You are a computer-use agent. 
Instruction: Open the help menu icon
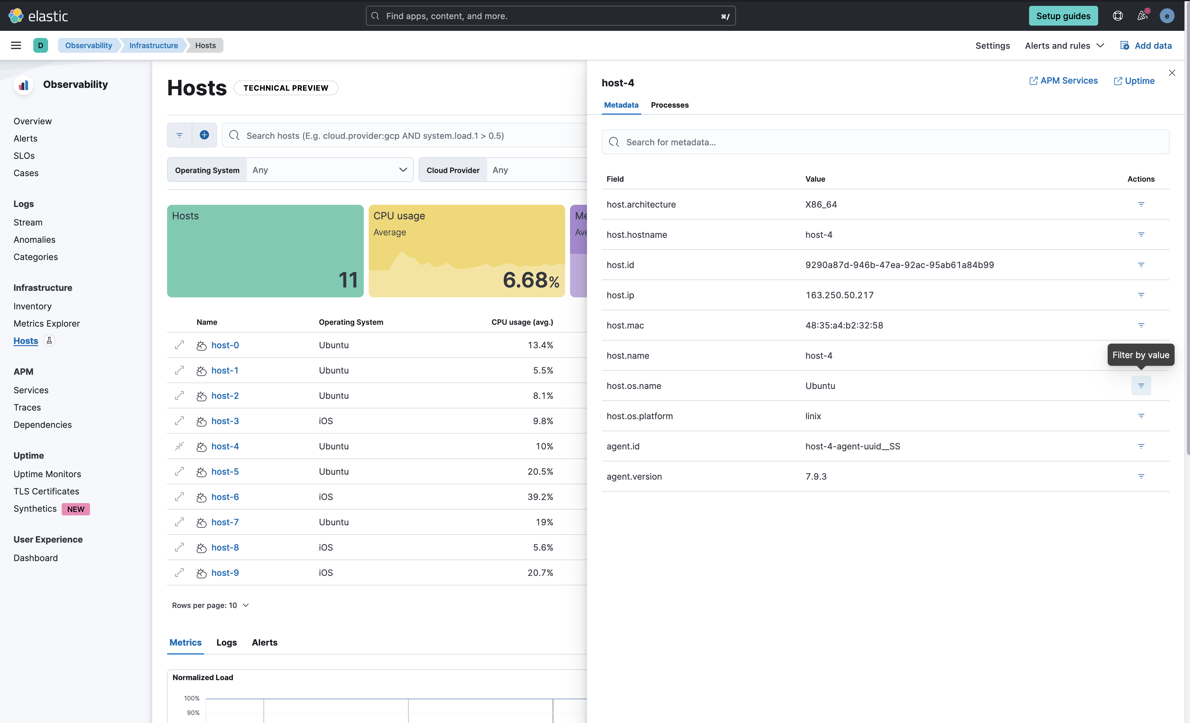[1118, 16]
